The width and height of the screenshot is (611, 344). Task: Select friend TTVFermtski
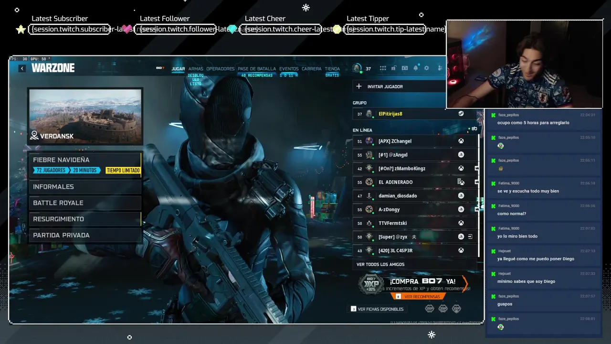(414, 223)
